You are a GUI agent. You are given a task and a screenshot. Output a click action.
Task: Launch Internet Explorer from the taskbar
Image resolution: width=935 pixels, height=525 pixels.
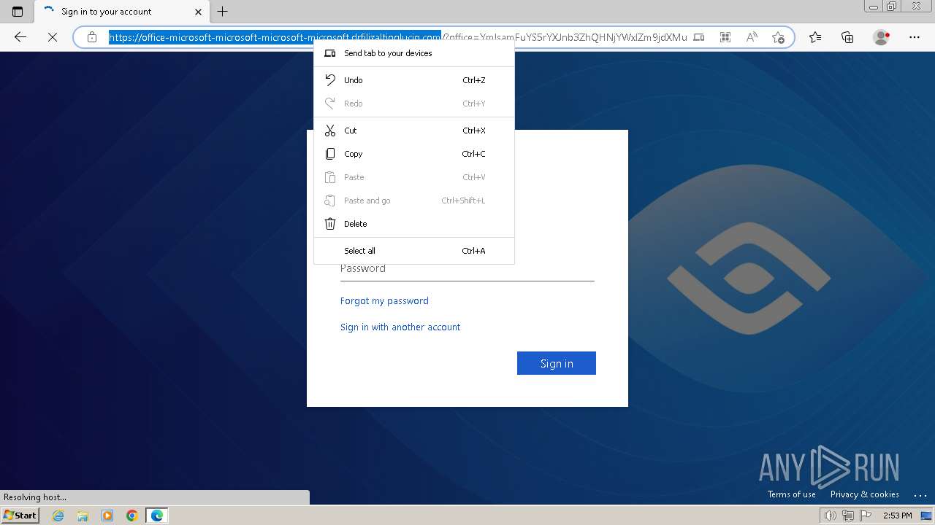pos(58,516)
